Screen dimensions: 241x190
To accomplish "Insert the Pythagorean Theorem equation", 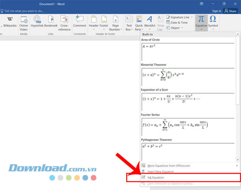I will [x=188, y=152].
